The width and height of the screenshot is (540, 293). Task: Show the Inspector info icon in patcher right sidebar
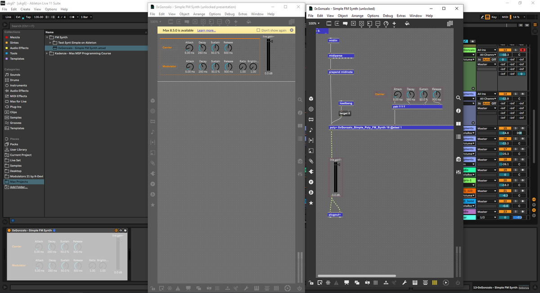tap(458, 111)
